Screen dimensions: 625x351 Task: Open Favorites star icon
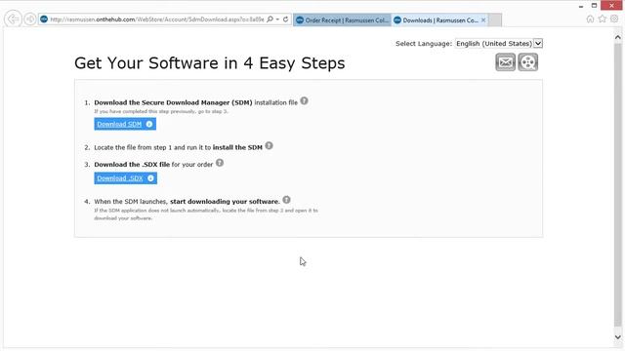[x=603, y=19]
